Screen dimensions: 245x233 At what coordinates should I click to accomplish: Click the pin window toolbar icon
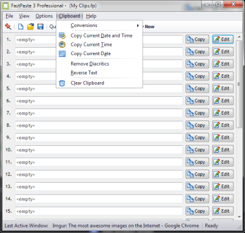click(x=8, y=26)
